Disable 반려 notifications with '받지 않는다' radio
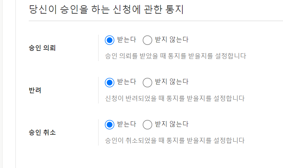This screenshot has height=168, width=283. [148, 82]
